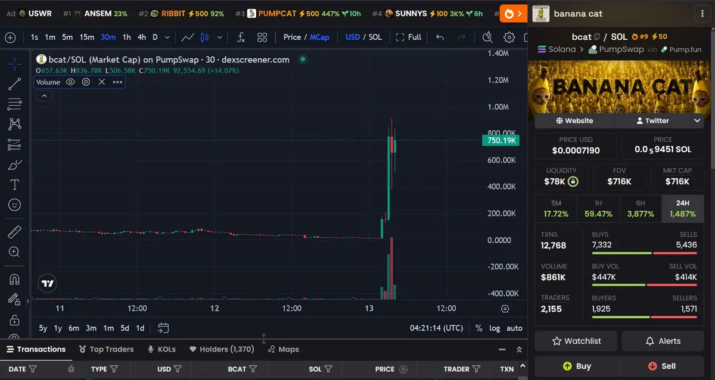Select the 24H stats tab
Viewport: 715px width, 380px height.
point(682,209)
